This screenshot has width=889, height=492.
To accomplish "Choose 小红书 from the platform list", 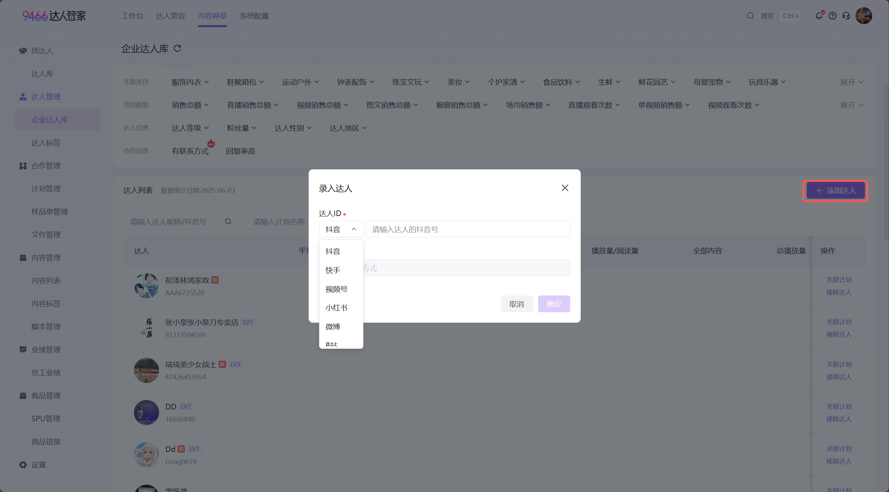I will [341, 308].
